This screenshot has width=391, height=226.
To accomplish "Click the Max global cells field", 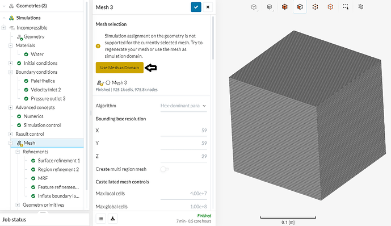I will [183, 207].
